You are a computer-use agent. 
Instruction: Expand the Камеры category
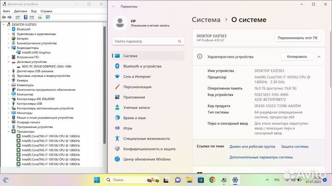pyautogui.click(x=9, y=80)
